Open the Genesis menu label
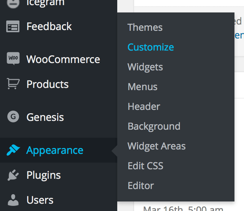Image resolution: width=244 pixels, height=211 pixels. [x=45, y=117]
